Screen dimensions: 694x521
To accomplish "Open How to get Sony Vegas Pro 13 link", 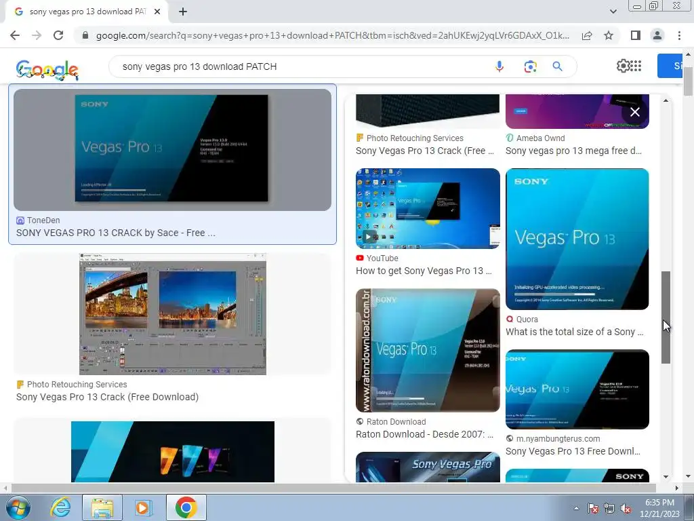I will 424,271.
